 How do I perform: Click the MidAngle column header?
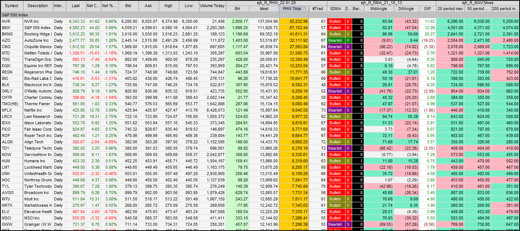(379, 9)
